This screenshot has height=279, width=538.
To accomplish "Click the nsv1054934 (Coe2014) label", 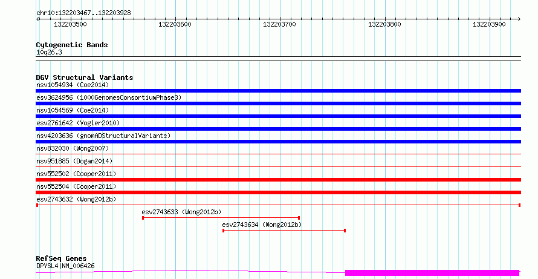I will pos(73,85).
